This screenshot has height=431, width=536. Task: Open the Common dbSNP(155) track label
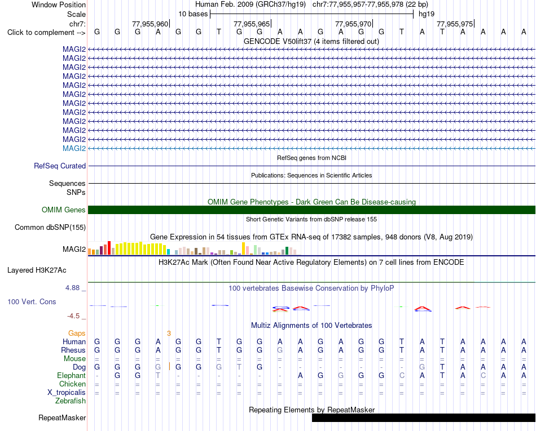(x=50, y=227)
